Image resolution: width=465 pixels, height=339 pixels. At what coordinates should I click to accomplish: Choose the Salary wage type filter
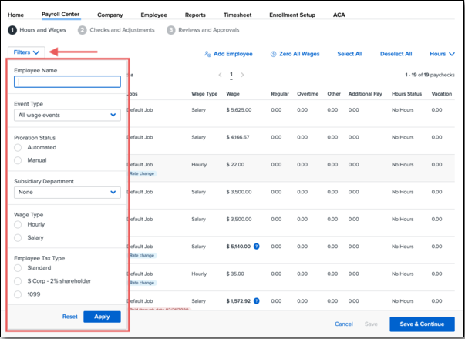pyautogui.click(x=19, y=238)
